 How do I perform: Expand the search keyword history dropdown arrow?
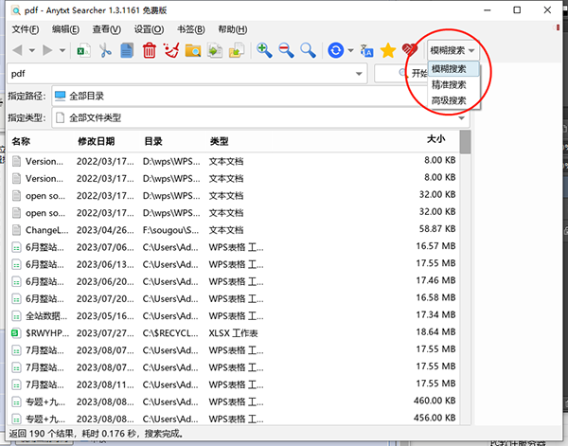tap(359, 74)
